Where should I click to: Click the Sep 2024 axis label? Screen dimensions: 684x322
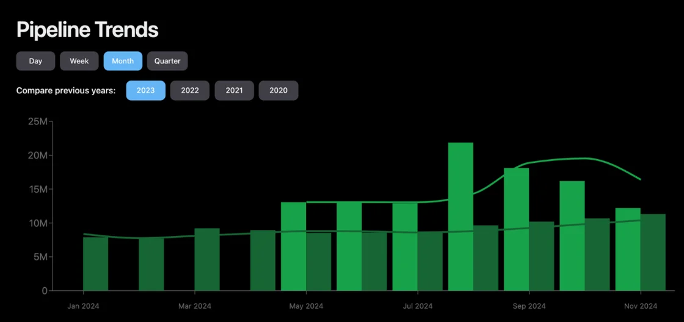(529, 306)
